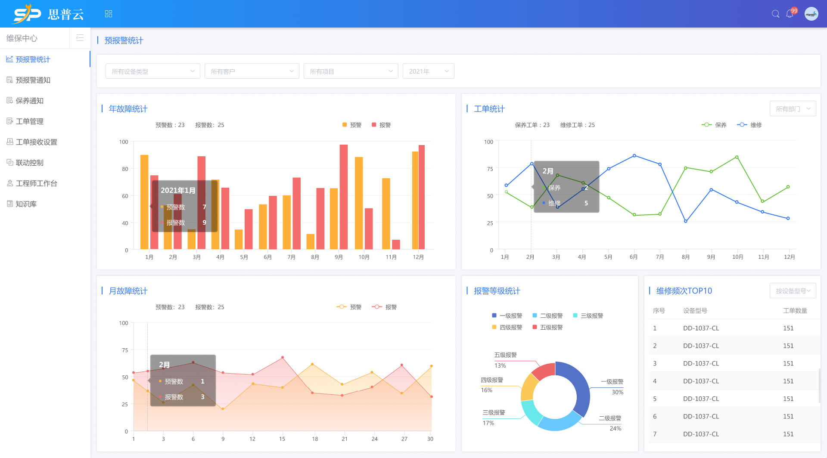This screenshot has height=458, width=827.
Task: Select 联动控制 in the sidebar
Action: (30, 163)
